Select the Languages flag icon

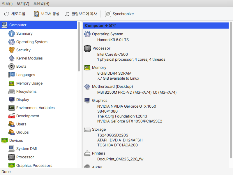pyautogui.click(x=12, y=75)
